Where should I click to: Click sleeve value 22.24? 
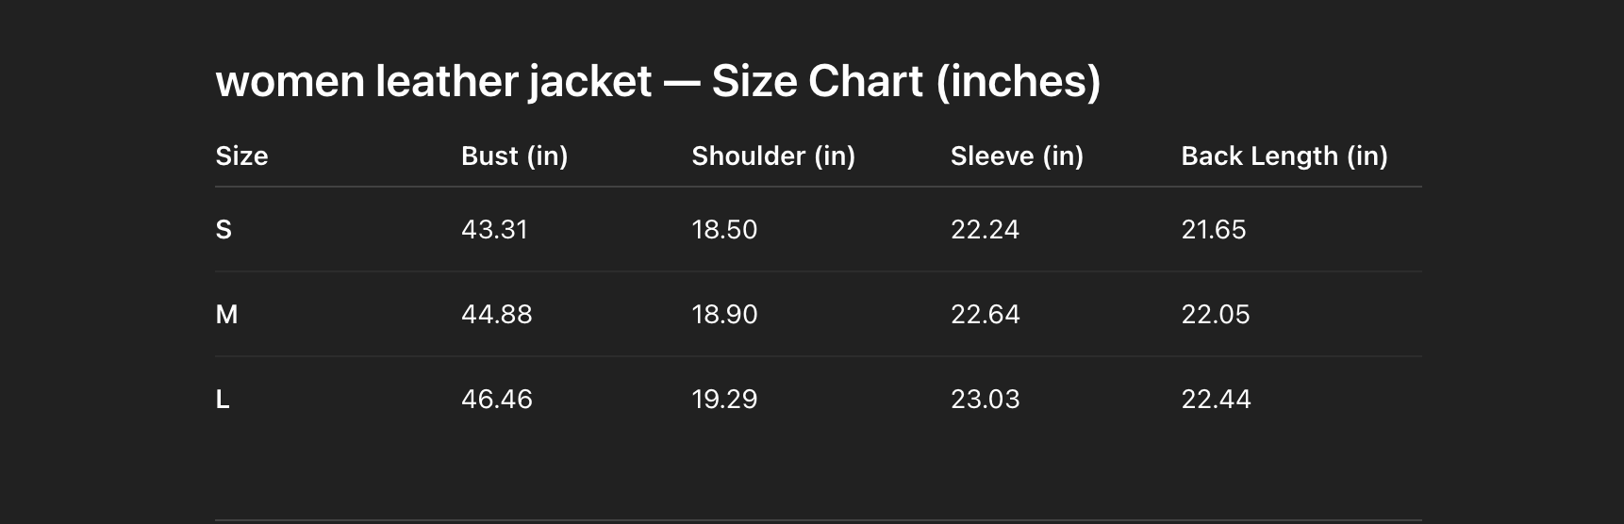point(985,230)
